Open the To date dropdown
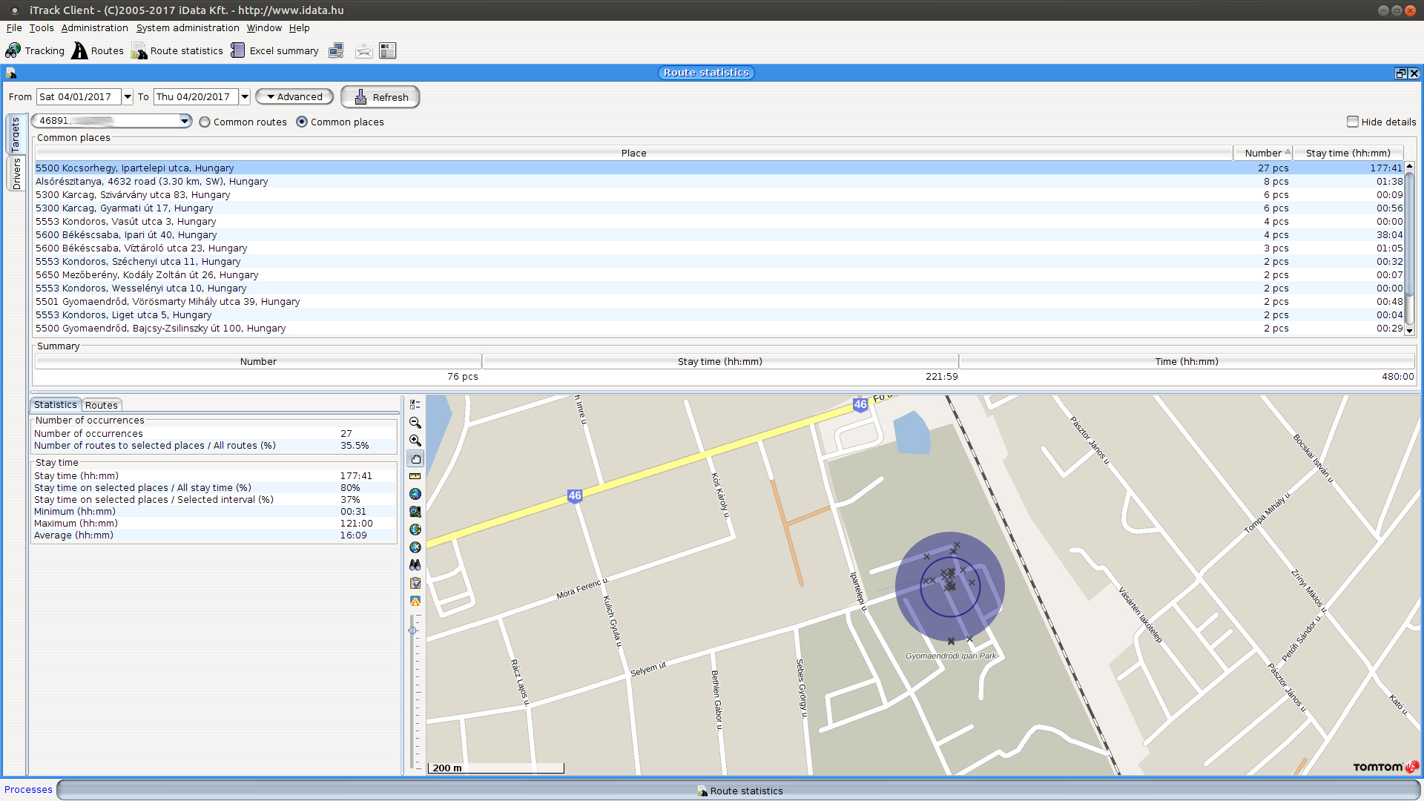1424x801 pixels. (x=245, y=97)
